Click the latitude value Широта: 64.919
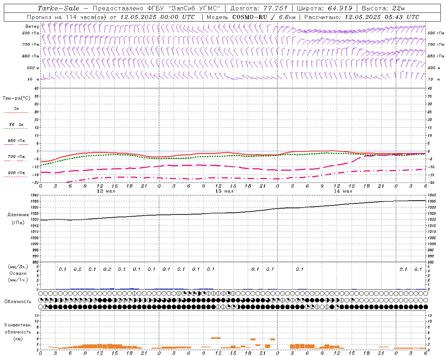The height and width of the screenshot is (356, 446). click(x=325, y=8)
